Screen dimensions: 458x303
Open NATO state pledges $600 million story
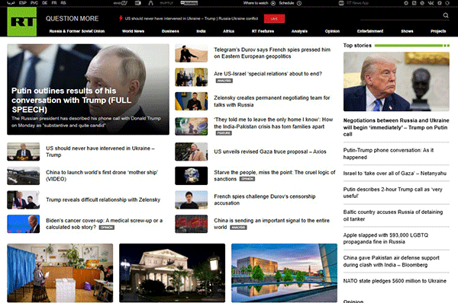point(395,281)
